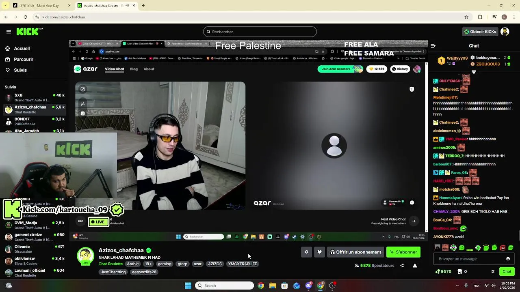Select the gaming tag

click(165, 264)
